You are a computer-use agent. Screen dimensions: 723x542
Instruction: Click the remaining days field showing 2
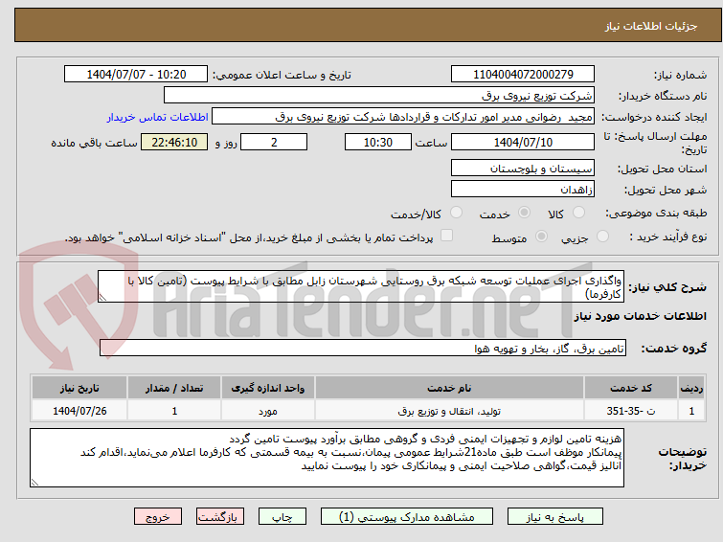[274, 142]
